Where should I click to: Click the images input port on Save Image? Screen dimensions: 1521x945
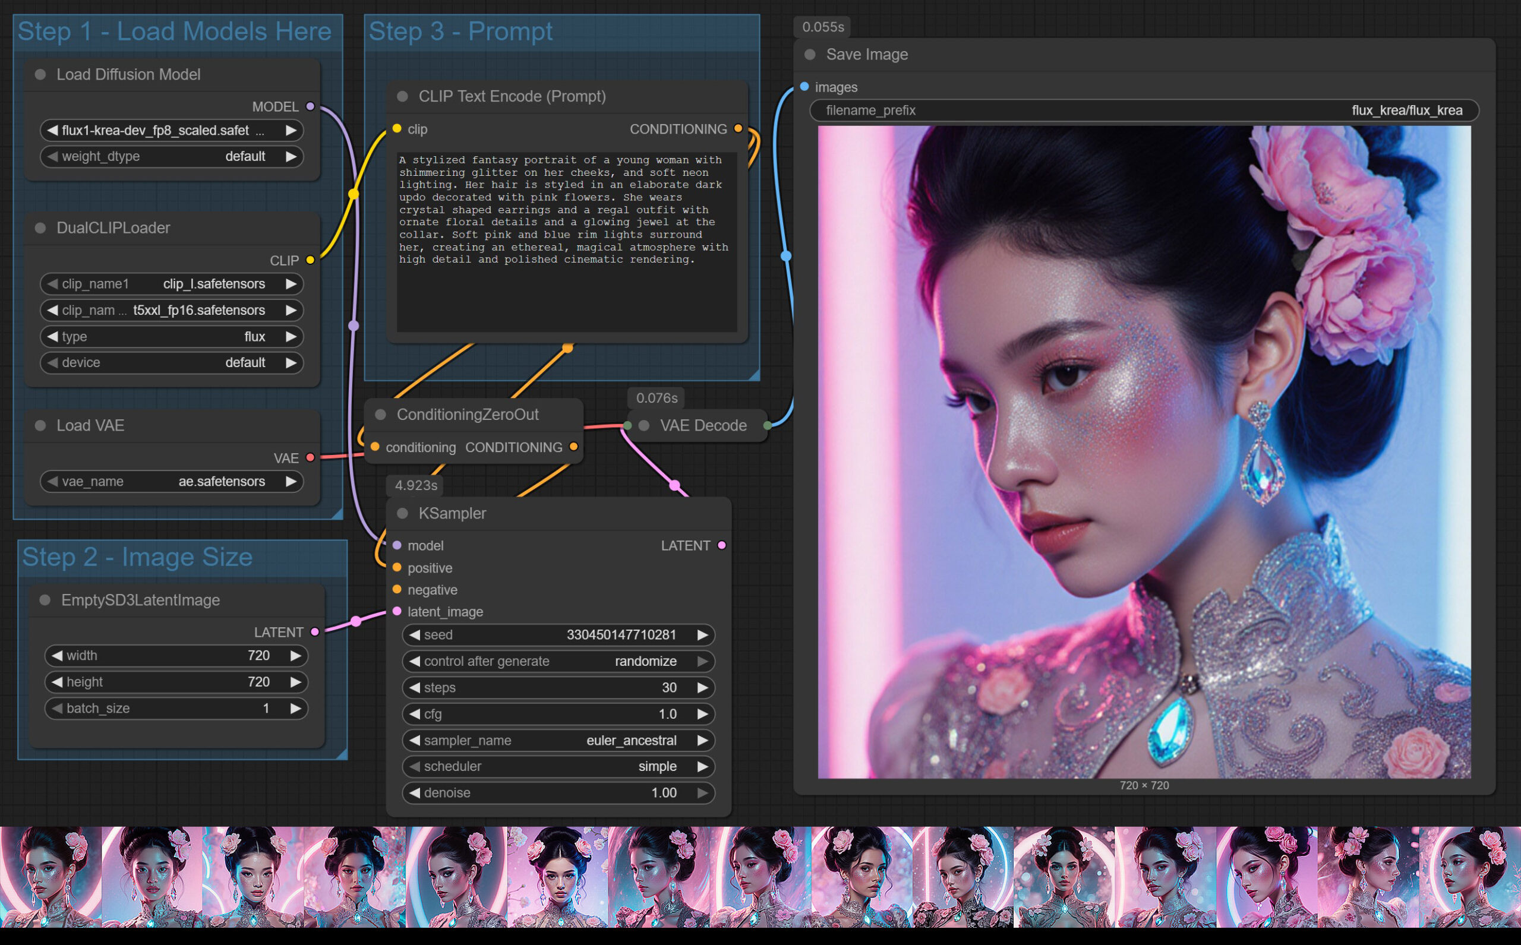point(803,87)
